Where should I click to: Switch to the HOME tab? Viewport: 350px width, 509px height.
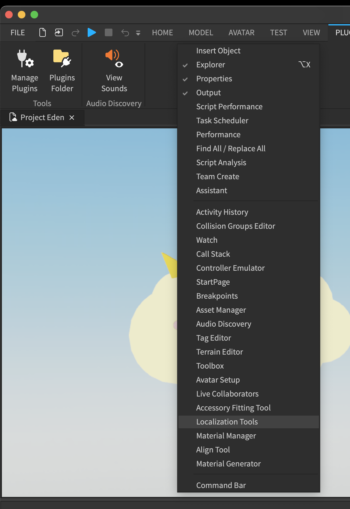(x=163, y=33)
